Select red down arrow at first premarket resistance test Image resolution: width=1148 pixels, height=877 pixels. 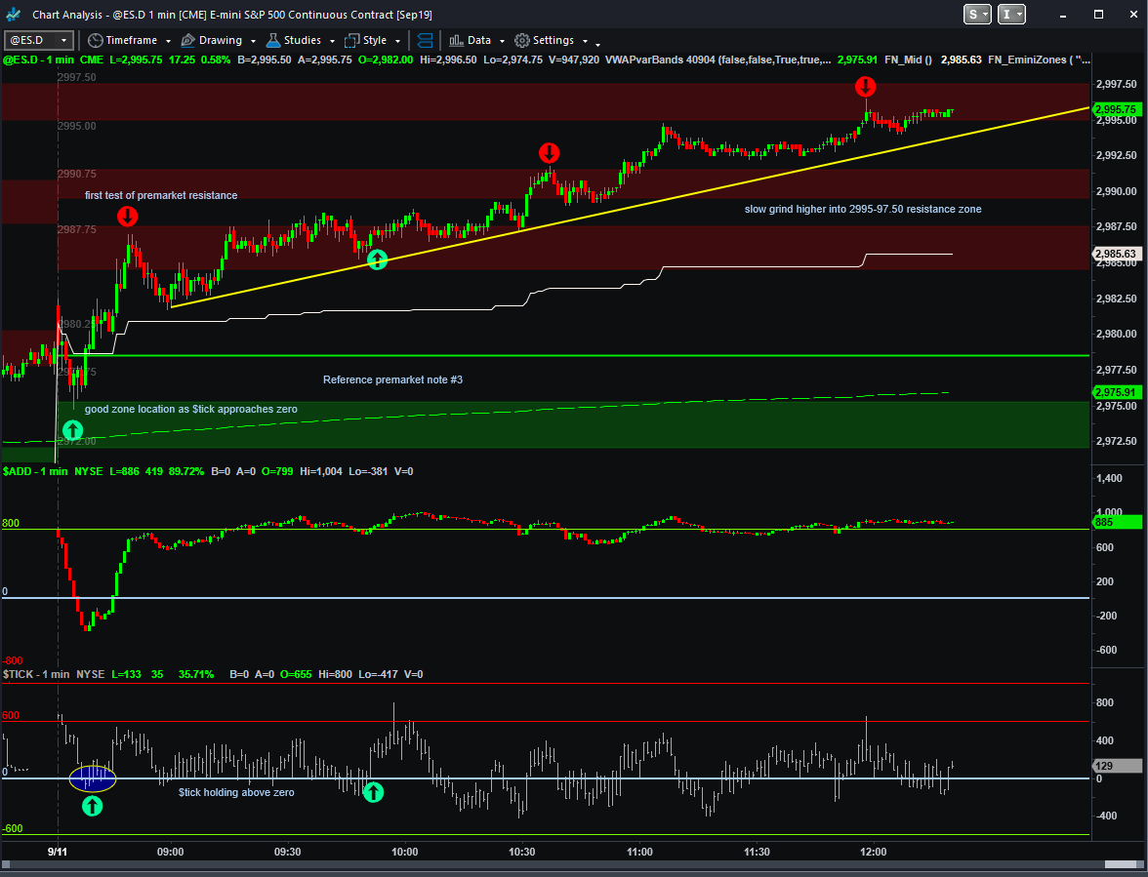[127, 217]
